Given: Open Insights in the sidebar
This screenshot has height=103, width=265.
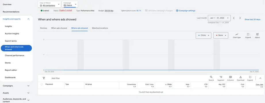Looking at the screenshot, I should 8,26.
